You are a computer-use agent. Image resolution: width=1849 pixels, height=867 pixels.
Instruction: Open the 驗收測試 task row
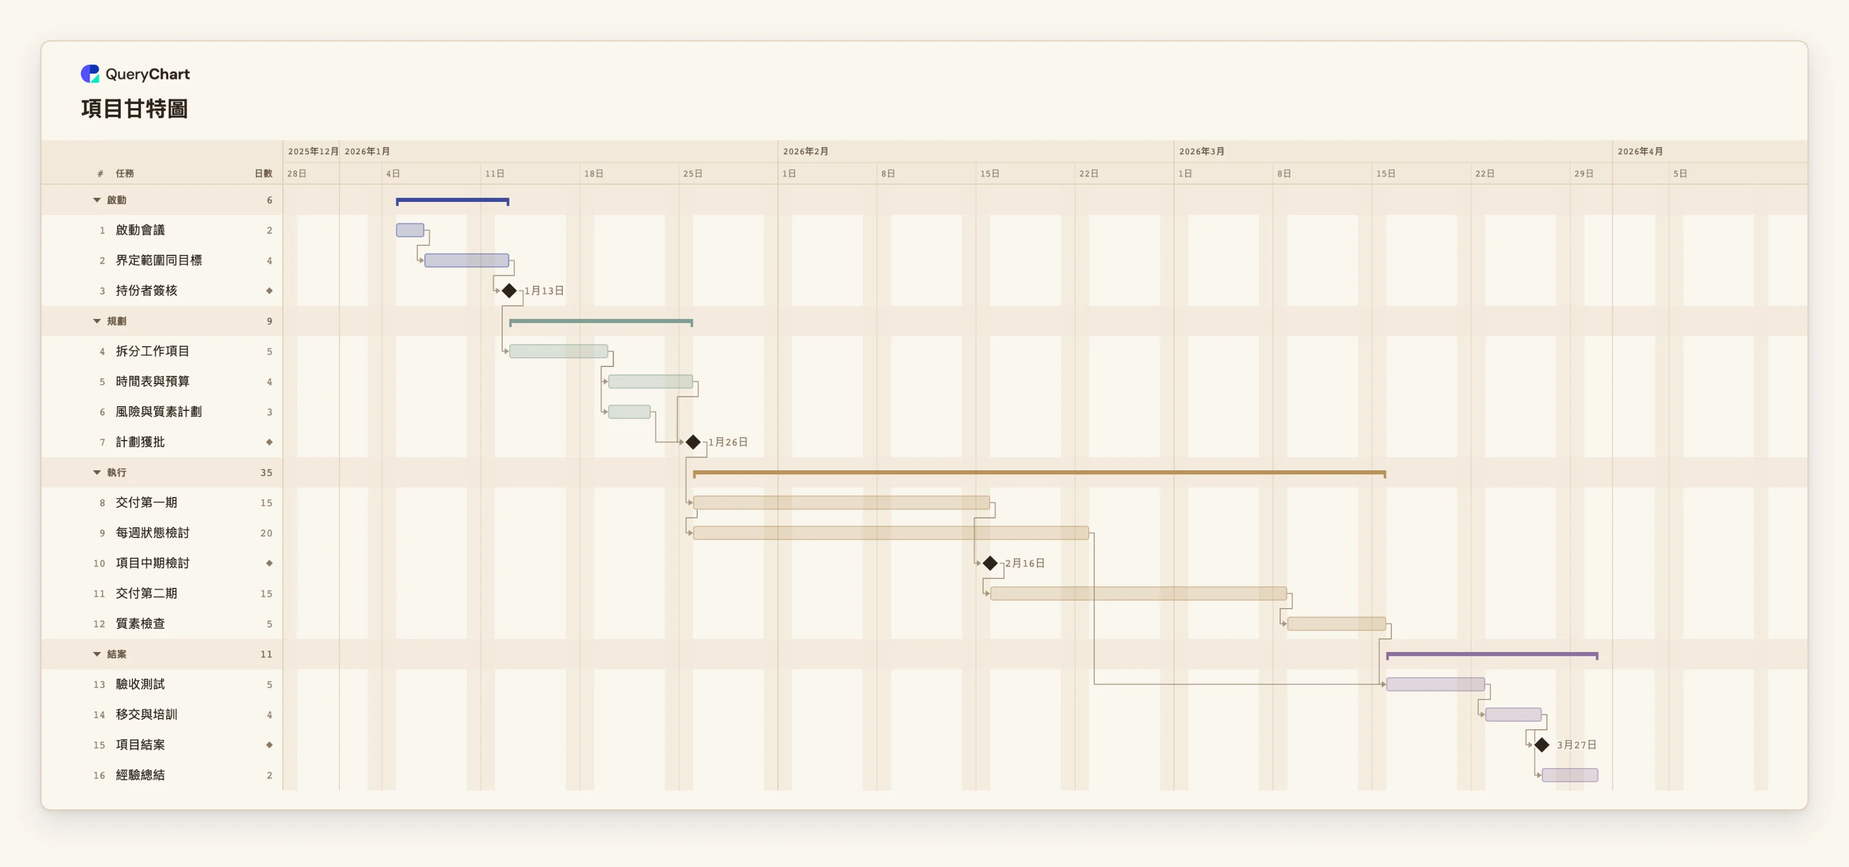(162, 684)
